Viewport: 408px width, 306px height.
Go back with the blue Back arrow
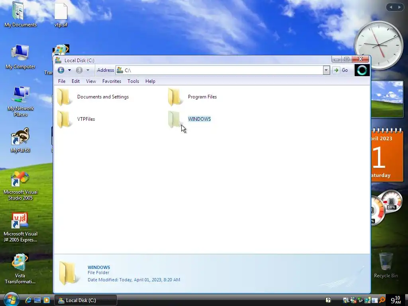[61, 70]
